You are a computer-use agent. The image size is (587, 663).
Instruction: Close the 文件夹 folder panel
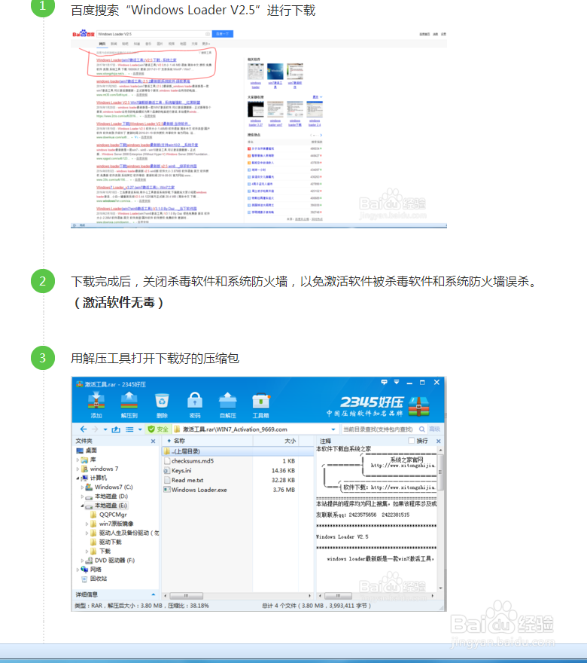point(153,441)
